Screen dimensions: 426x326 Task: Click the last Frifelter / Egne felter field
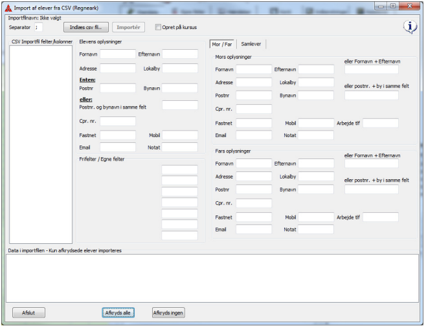[x=179, y=235]
